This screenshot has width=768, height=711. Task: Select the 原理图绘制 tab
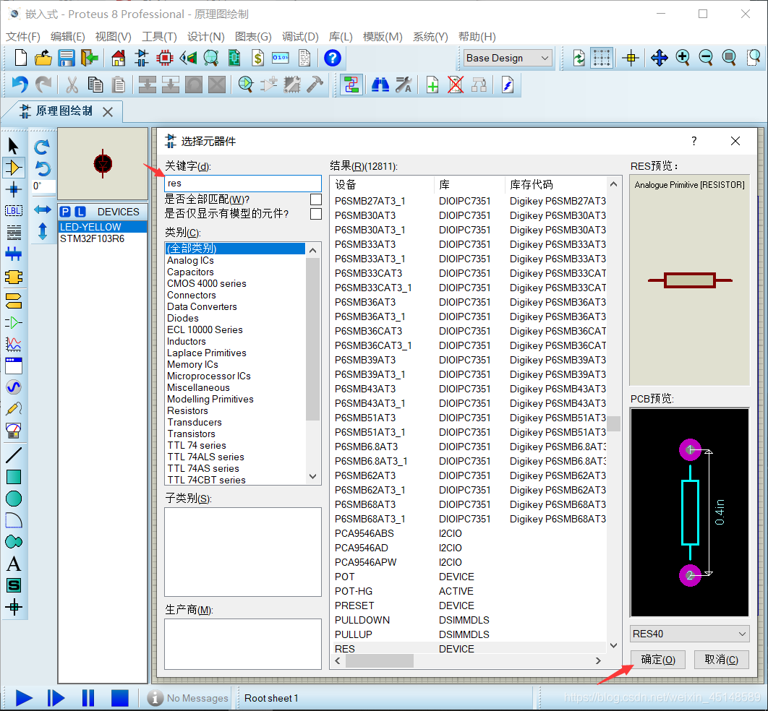(64, 111)
